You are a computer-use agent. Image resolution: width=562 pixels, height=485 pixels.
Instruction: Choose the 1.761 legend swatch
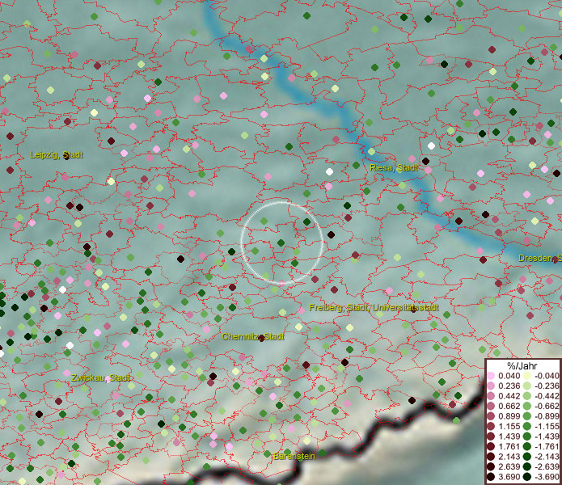(x=491, y=447)
